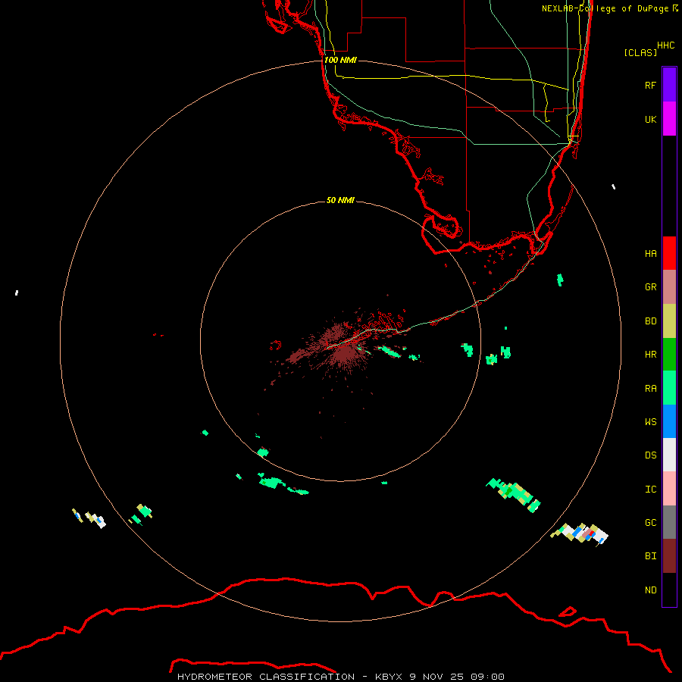The width and height of the screenshot is (682, 682).
Task: Click the NEXLAB-College of DuPage watermark text
Action: tap(605, 8)
